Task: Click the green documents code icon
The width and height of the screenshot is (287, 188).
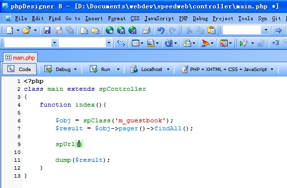Action: click(x=187, y=43)
